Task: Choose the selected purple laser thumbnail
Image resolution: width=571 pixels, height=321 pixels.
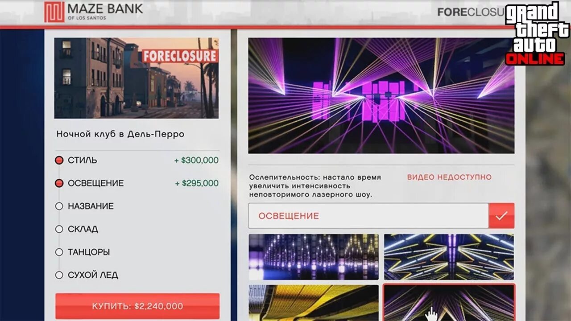Action: click(449, 303)
